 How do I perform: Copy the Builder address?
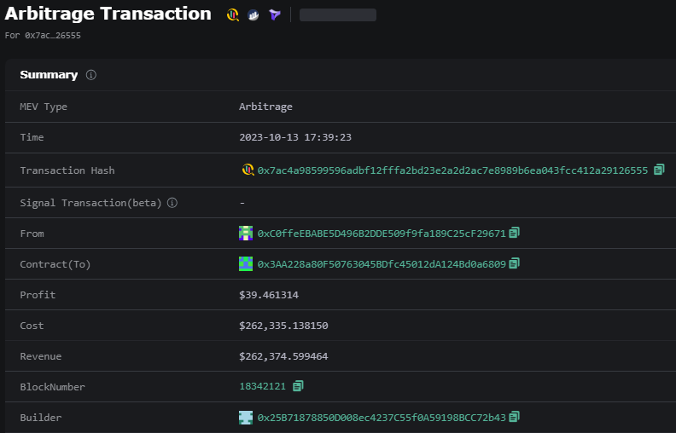[515, 417]
